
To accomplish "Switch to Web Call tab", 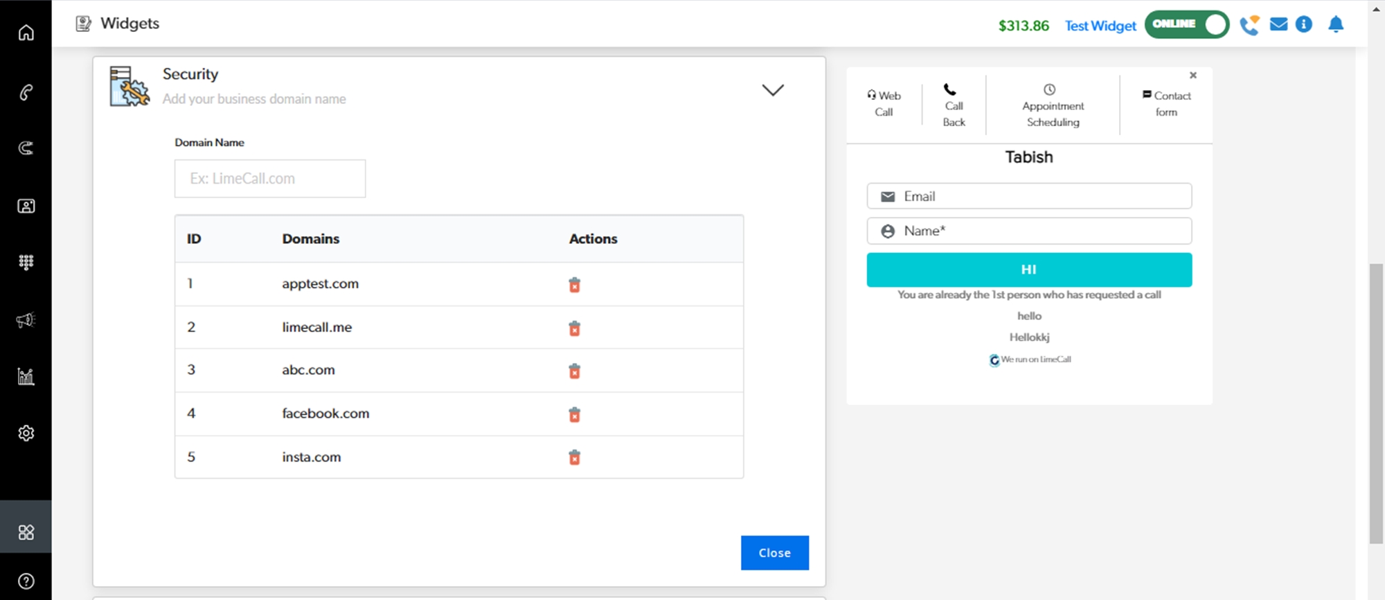I will tap(884, 104).
